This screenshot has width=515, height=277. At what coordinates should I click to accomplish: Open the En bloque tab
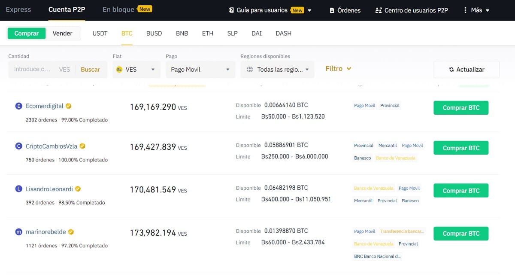pyautogui.click(x=118, y=9)
